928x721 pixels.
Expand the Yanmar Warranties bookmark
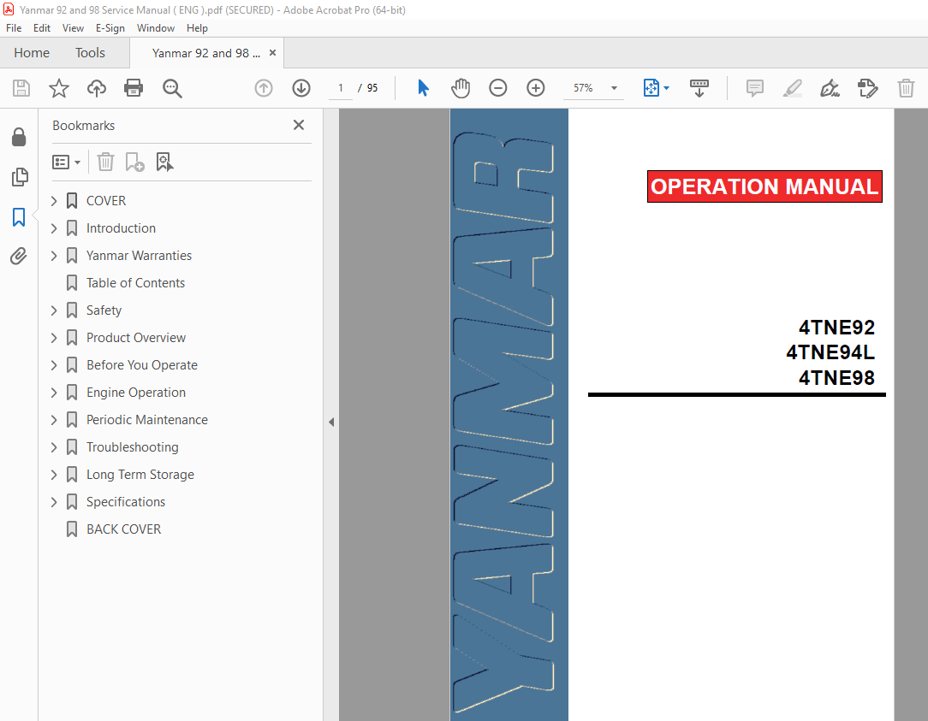coord(54,256)
